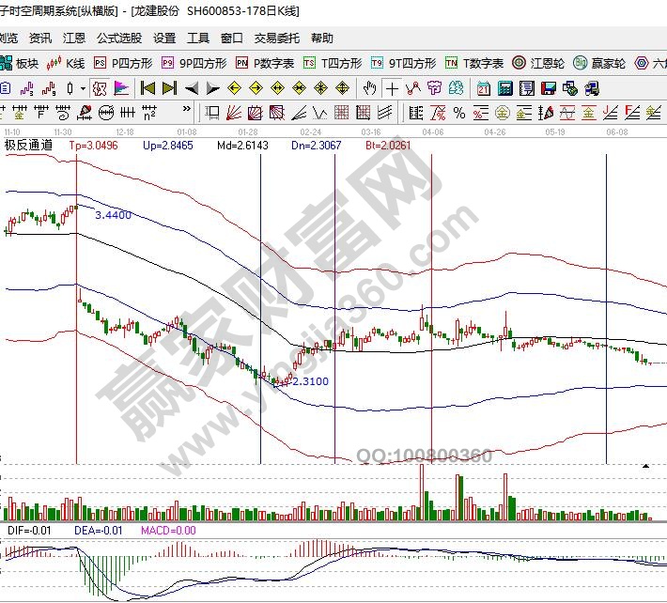667x603 pixels.
Task: Toggle the crosshair cursor tool
Action: coord(391,88)
